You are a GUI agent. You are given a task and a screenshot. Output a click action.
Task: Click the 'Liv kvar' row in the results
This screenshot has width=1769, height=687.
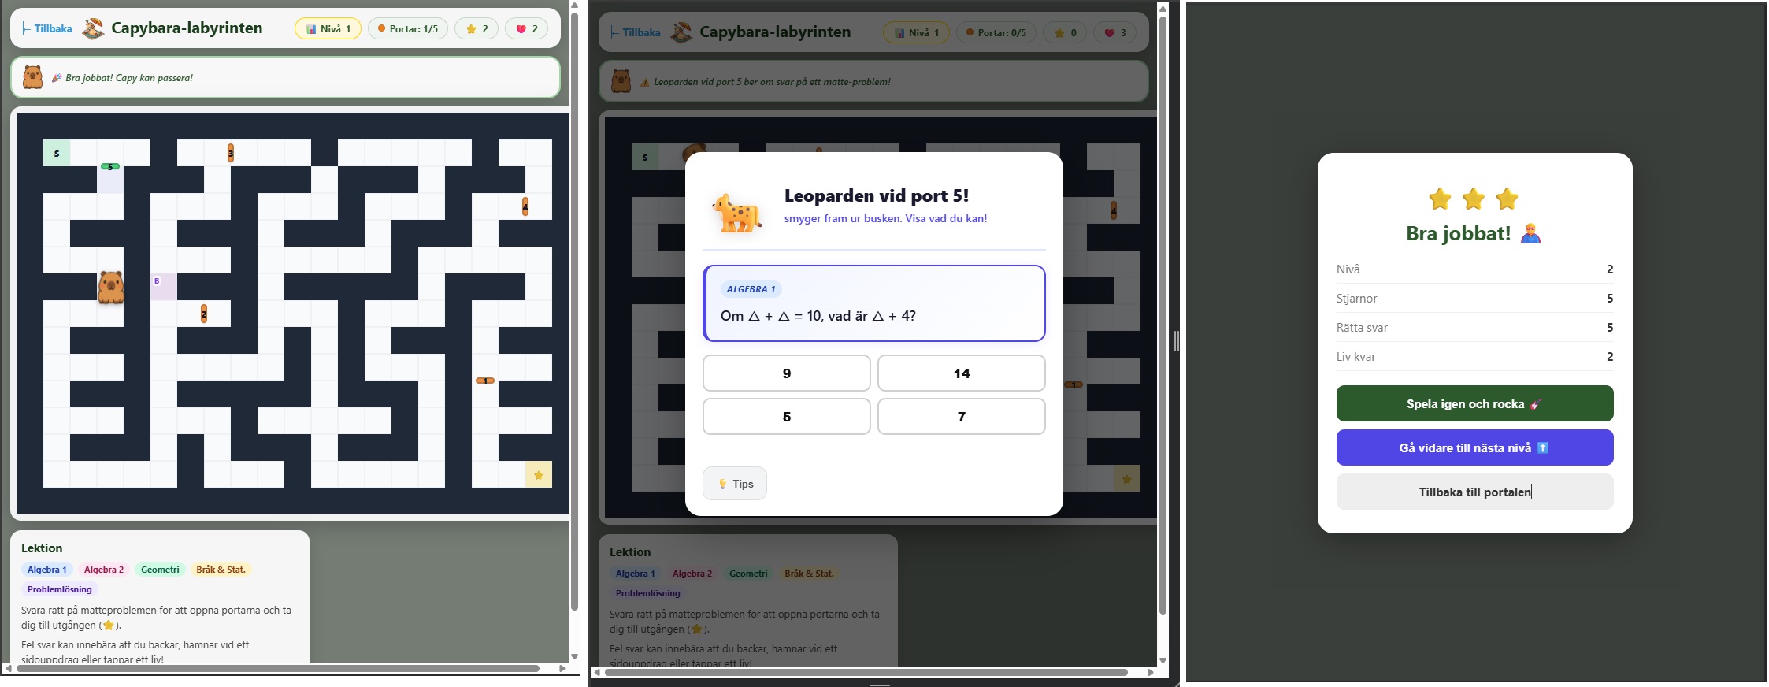coord(1474,357)
